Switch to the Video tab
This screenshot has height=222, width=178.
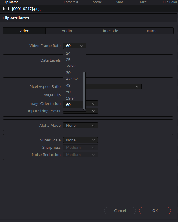pos(24,31)
